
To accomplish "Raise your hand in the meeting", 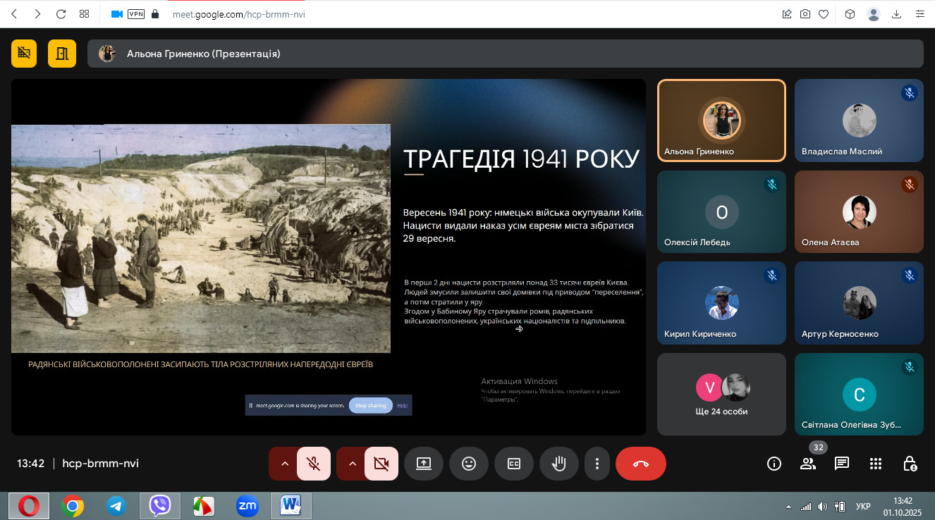I will (559, 464).
